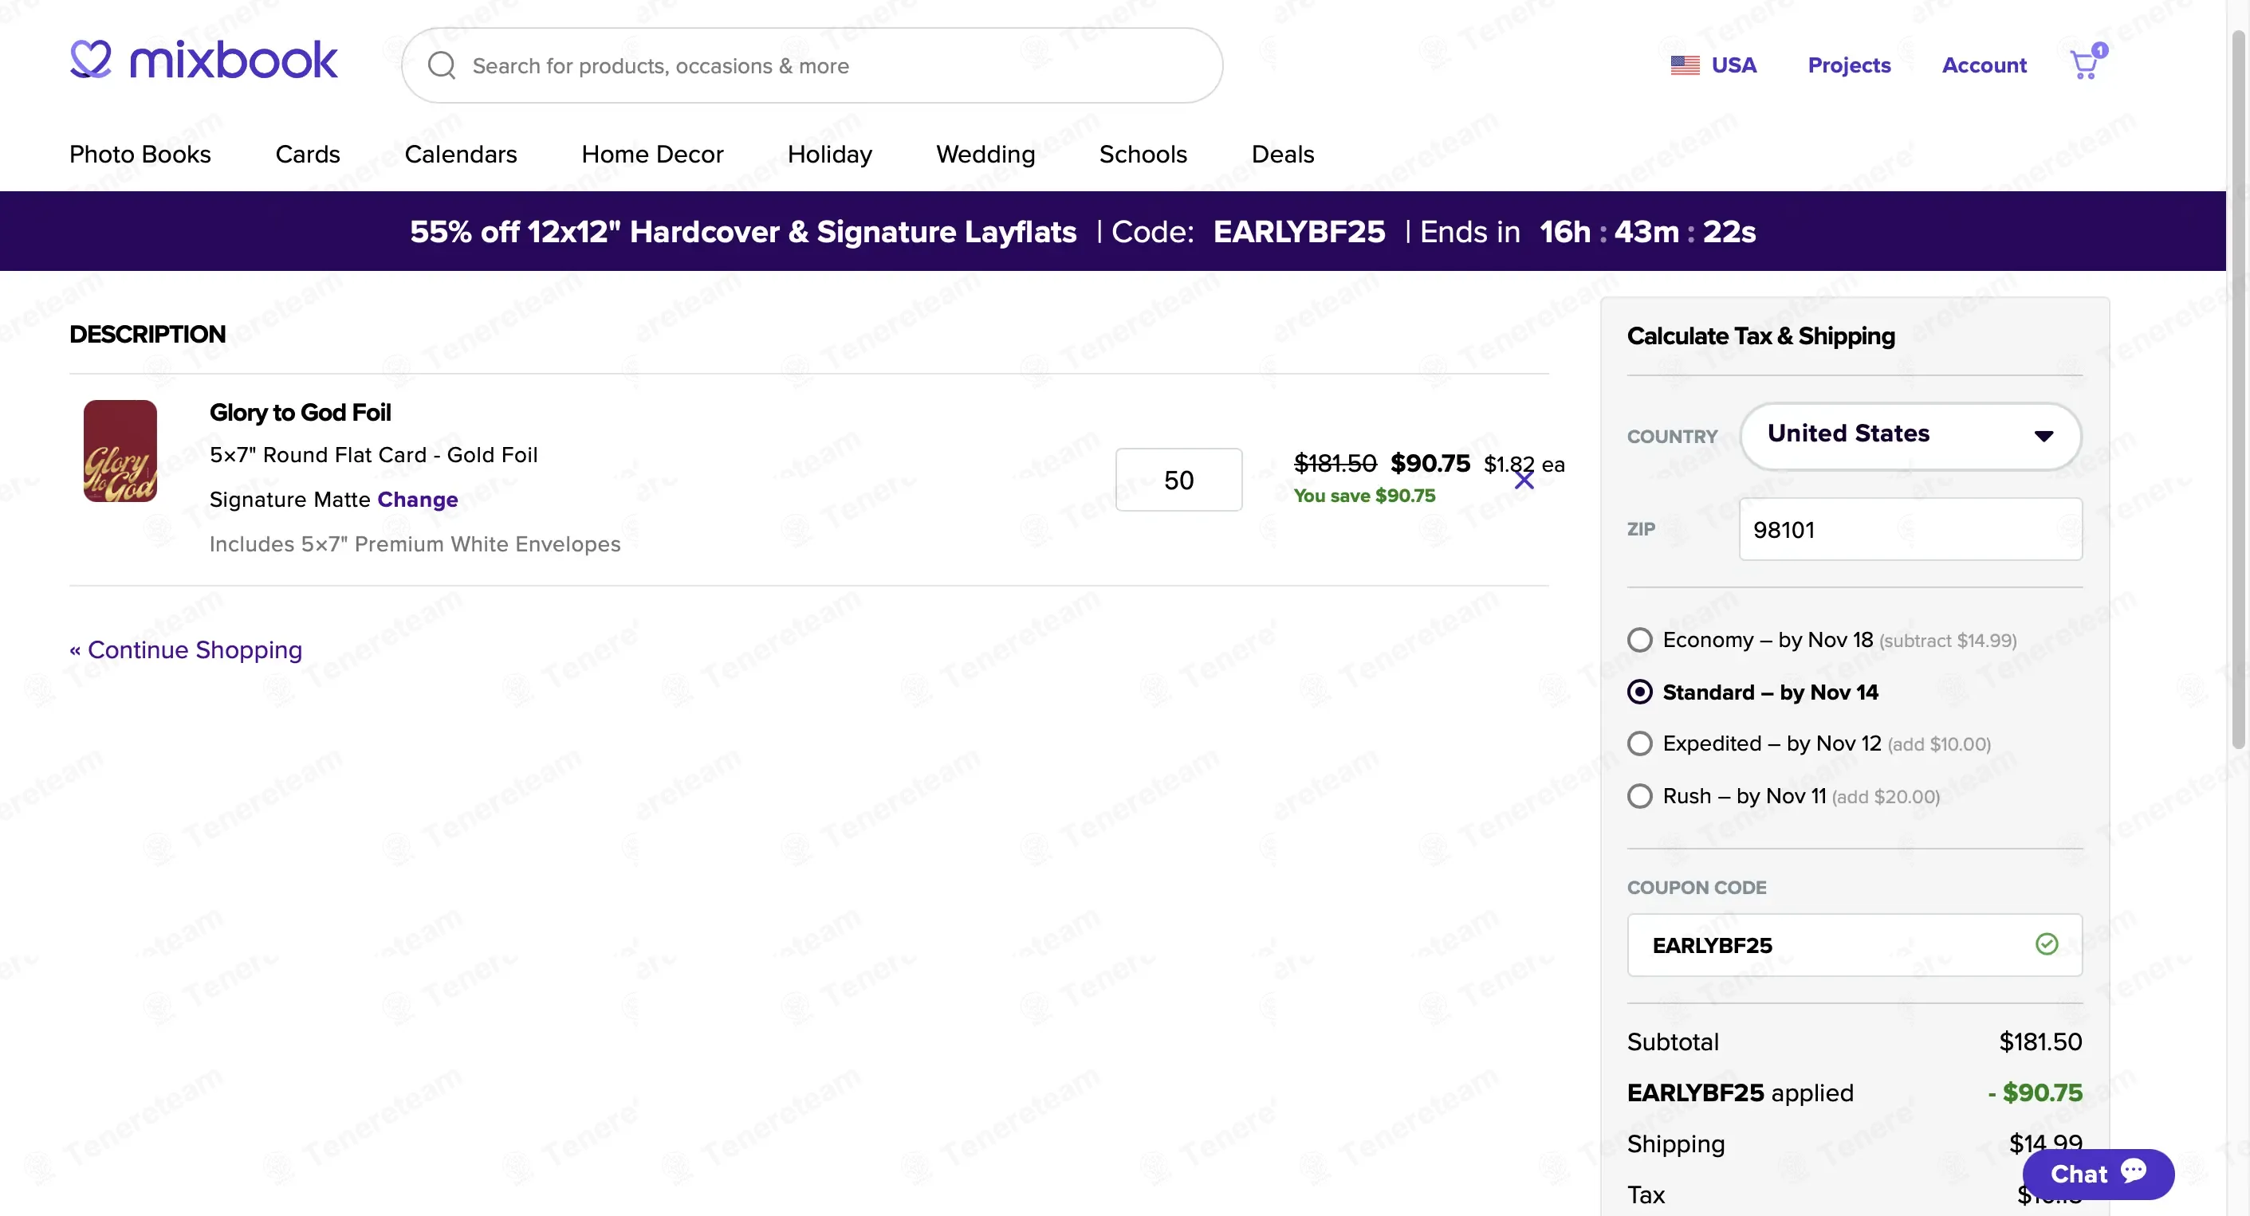The height and width of the screenshot is (1216, 2250).
Task: Open the Photo Books menu
Action: click(x=140, y=155)
